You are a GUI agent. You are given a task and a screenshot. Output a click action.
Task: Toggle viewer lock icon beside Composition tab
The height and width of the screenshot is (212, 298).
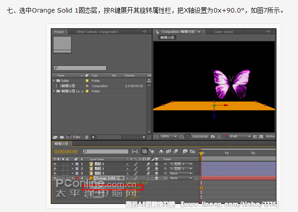point(157,32)
